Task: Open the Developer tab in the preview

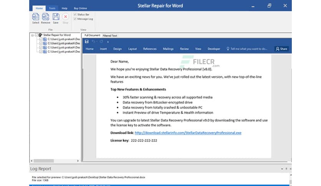Action: pos(214,49)
